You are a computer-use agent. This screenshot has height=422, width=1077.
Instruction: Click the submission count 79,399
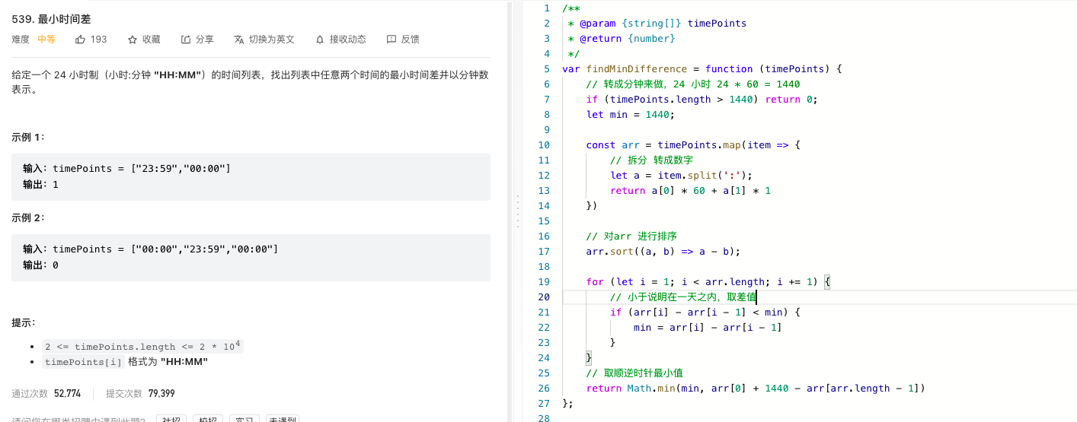point(161,393)
